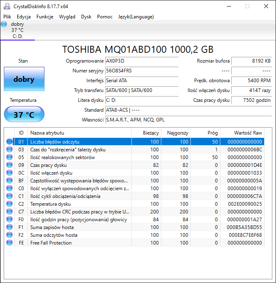The width and height of the screenshot is (276, 283).
Task: Open the Pomoc menu
Action: click(105, 17)
